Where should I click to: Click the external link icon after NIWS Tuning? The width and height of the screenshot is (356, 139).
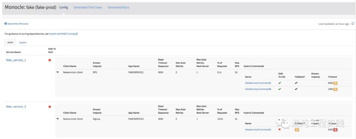pyautogui.click(x=76, y=34)
